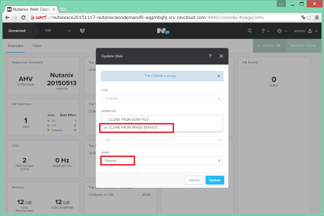Click the Unnamed cluster name

click(17, 31)
